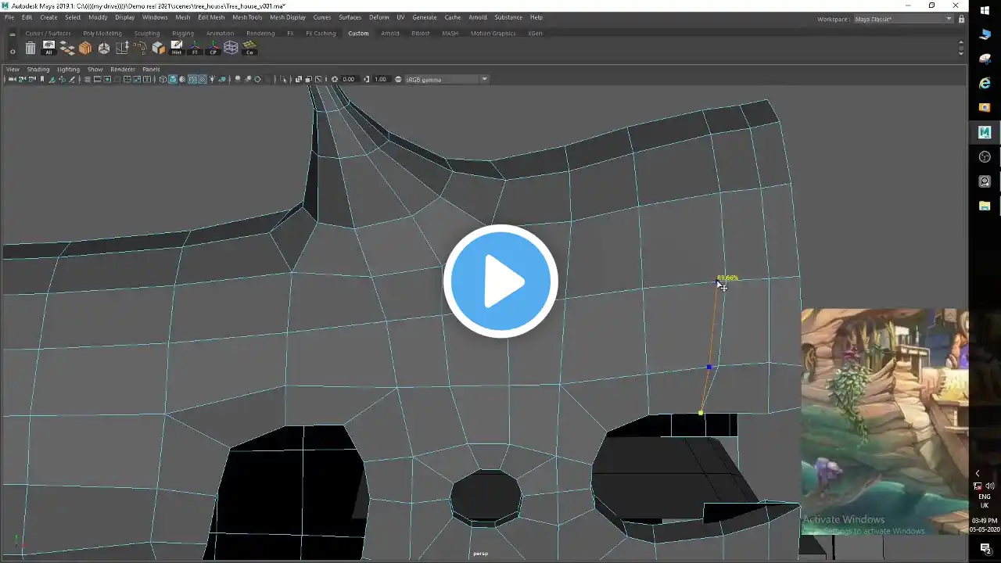Click the 'Co' grid shelf icon
Viewport: 1001px width, 563px height.
click(249, 48)
